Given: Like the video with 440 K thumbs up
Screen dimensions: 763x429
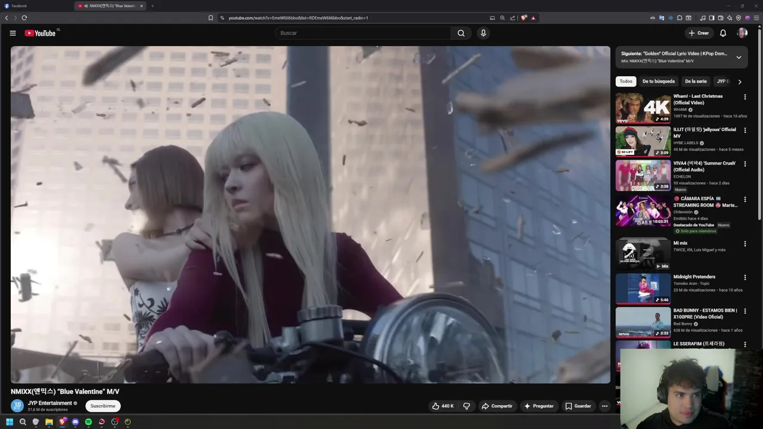Looking at the screenshot, I should click(x=443, y=406).
